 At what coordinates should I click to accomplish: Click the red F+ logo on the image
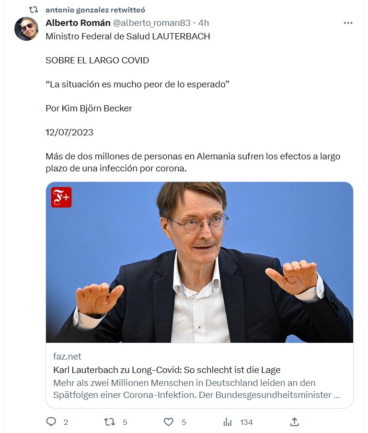click(x=61, y=197)
